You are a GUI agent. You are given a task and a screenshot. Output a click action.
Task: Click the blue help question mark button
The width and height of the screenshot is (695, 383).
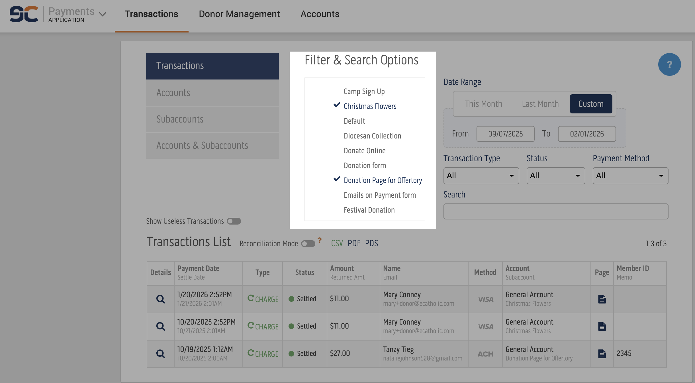click(669, 64)
